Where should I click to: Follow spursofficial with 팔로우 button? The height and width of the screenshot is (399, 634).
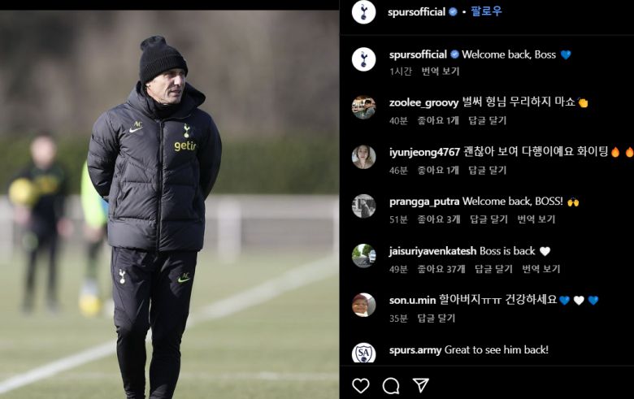tap(486, 11)
